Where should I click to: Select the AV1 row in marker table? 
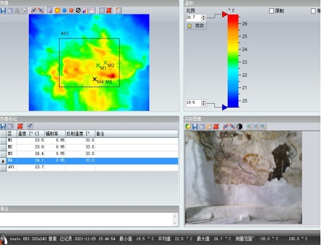[x=89, y=167]
